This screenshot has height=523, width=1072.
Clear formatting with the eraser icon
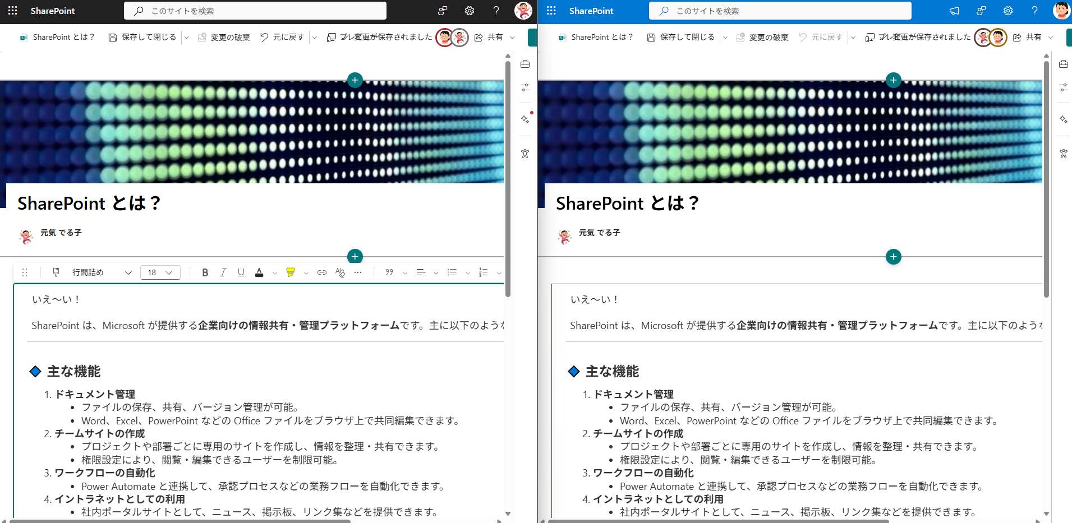[x=340, y=272]
